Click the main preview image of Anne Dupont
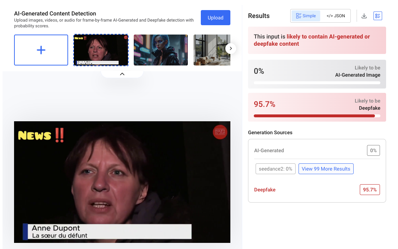 [122, 182]
